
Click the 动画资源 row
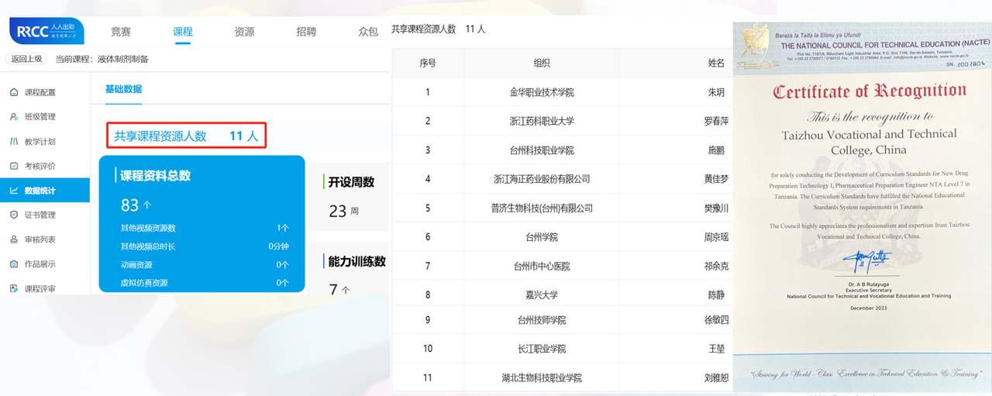(x=205, y=264)
